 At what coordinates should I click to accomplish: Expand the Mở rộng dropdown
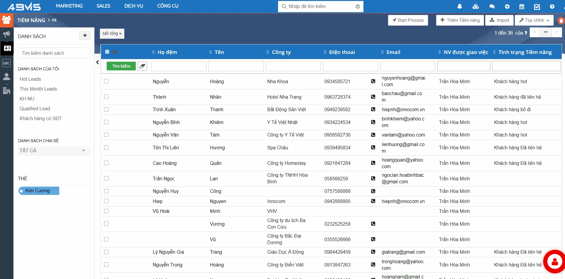pos(112,34)
